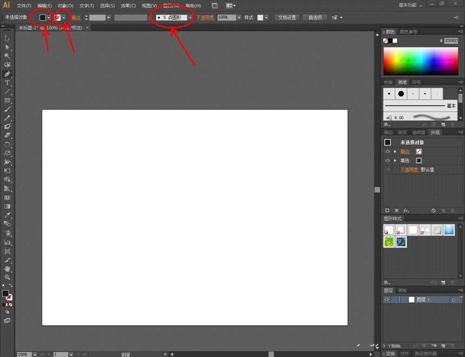The height and width of the screenshot is (357, 465).
Task: Toggle visibility of 图层 1 layer
Action: (386, 300)
